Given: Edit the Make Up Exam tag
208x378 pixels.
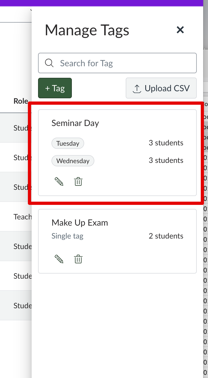Looking at the screenshot, I should [59, 259].
